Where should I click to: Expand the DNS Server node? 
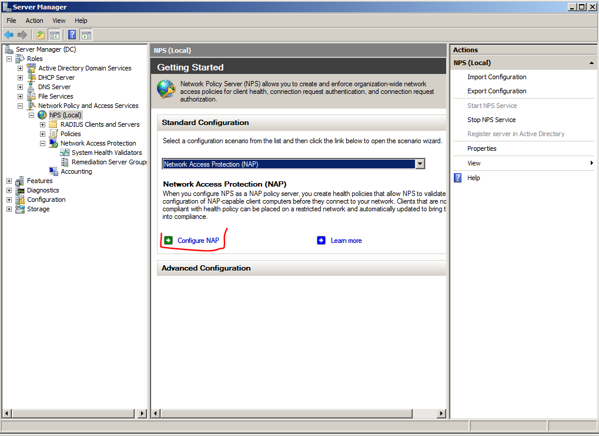(20, 87)
